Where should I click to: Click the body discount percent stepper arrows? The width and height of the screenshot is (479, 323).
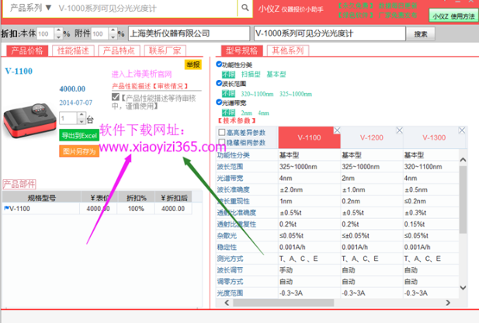point(55,33)
